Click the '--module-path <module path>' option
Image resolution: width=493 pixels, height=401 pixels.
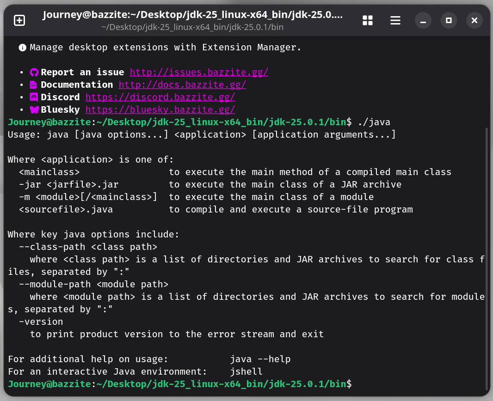click(x=94, y=285)
